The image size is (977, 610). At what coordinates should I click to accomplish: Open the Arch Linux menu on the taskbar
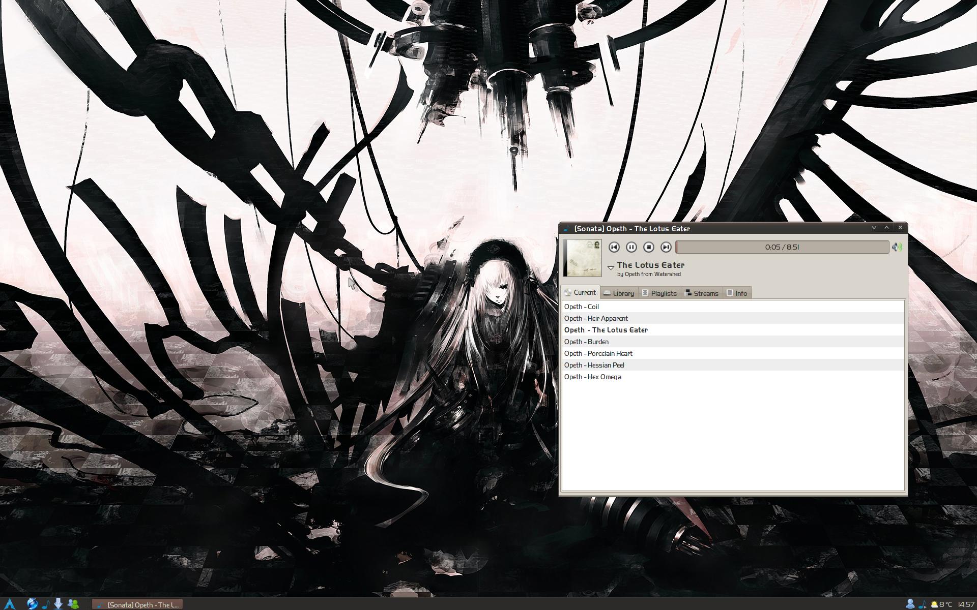click(x=10, y=604)
